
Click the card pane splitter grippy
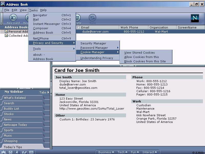pos(128,66)
